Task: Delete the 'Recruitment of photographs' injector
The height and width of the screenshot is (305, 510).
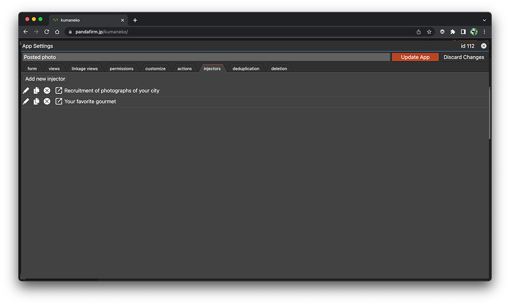Action: 47,91
